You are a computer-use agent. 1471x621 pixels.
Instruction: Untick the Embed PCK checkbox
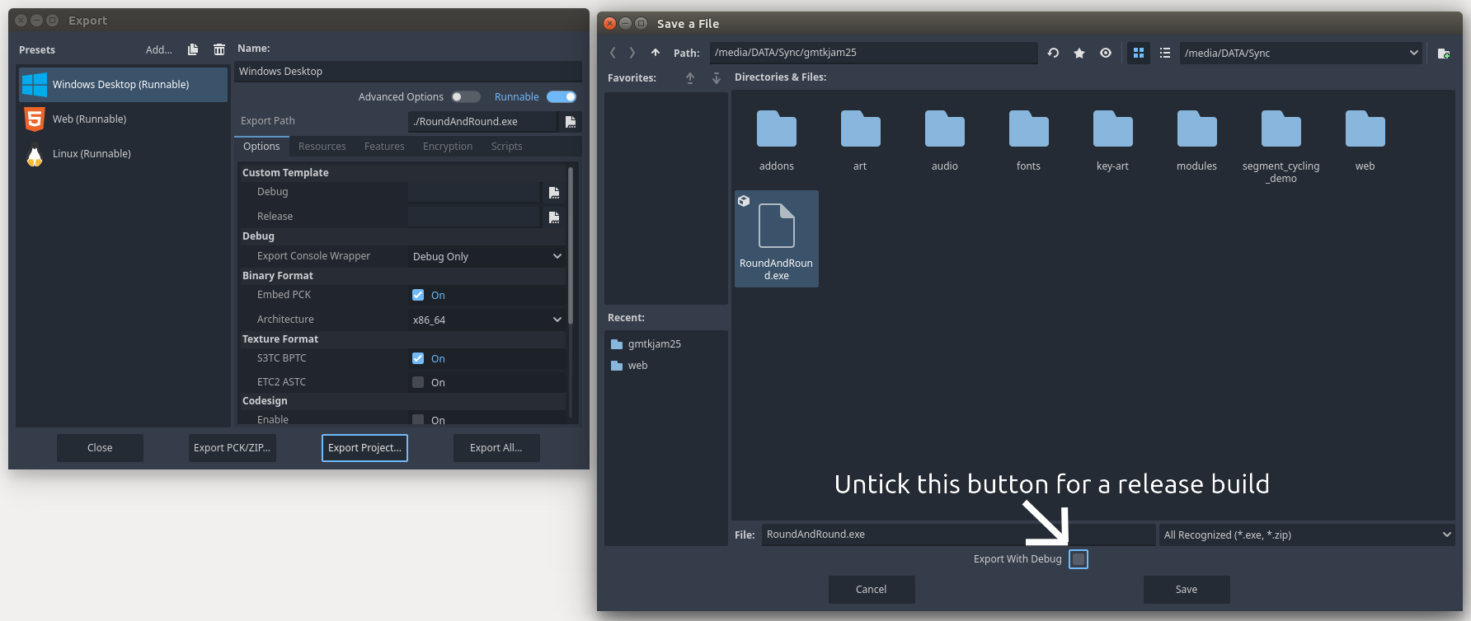point(418,295)
